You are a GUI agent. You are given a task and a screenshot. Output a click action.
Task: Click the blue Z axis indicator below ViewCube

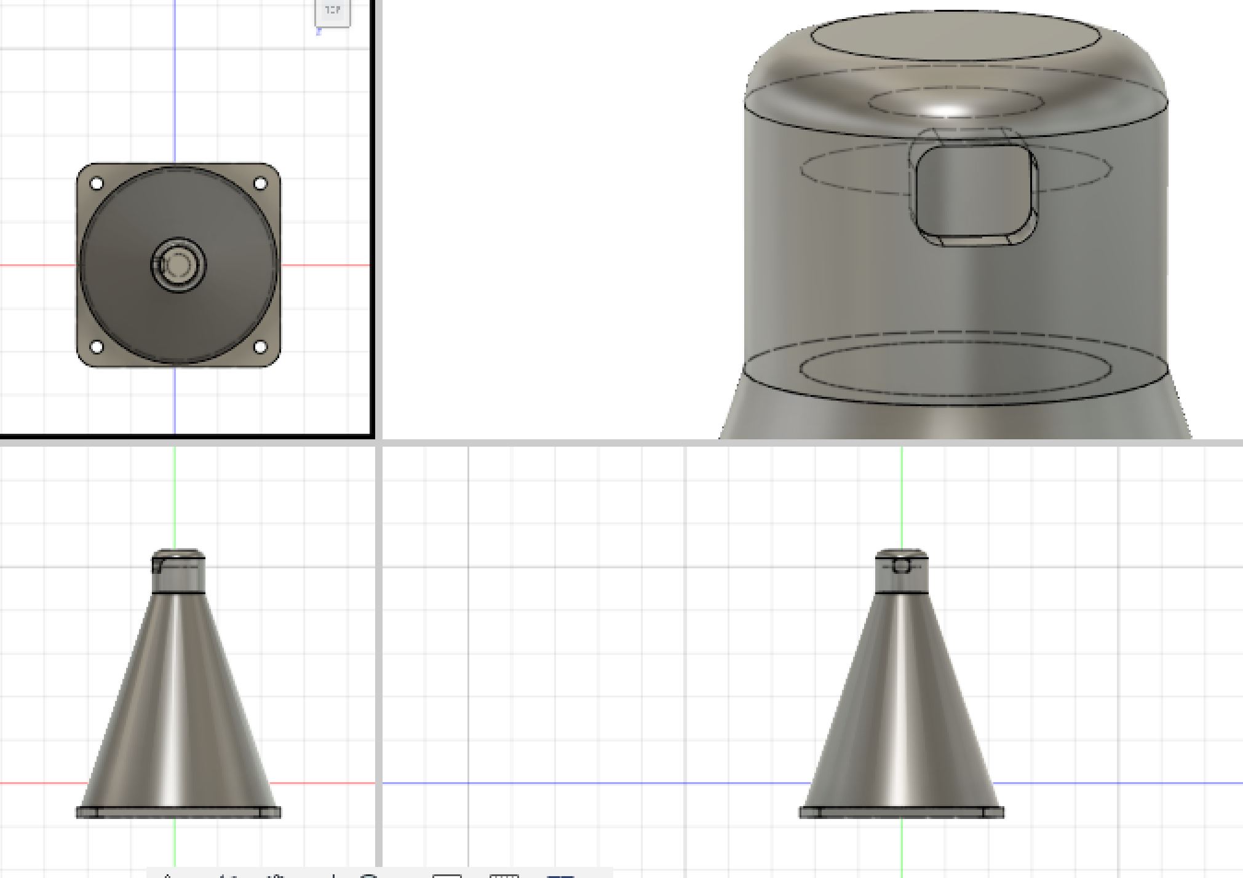[x=319, y=32]
